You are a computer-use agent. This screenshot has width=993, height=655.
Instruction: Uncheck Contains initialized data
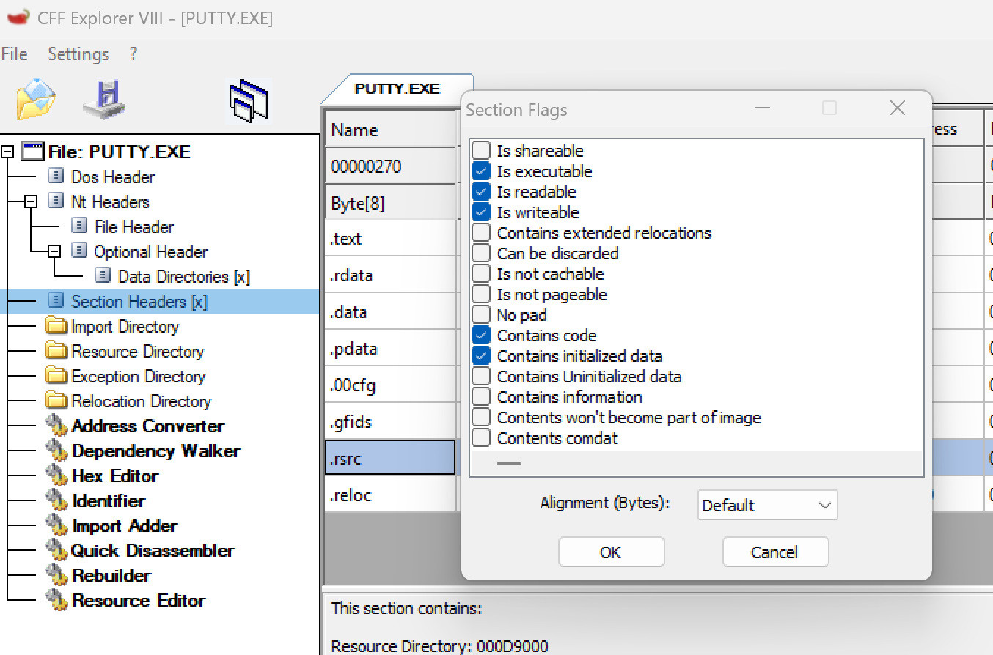(481, 356)
